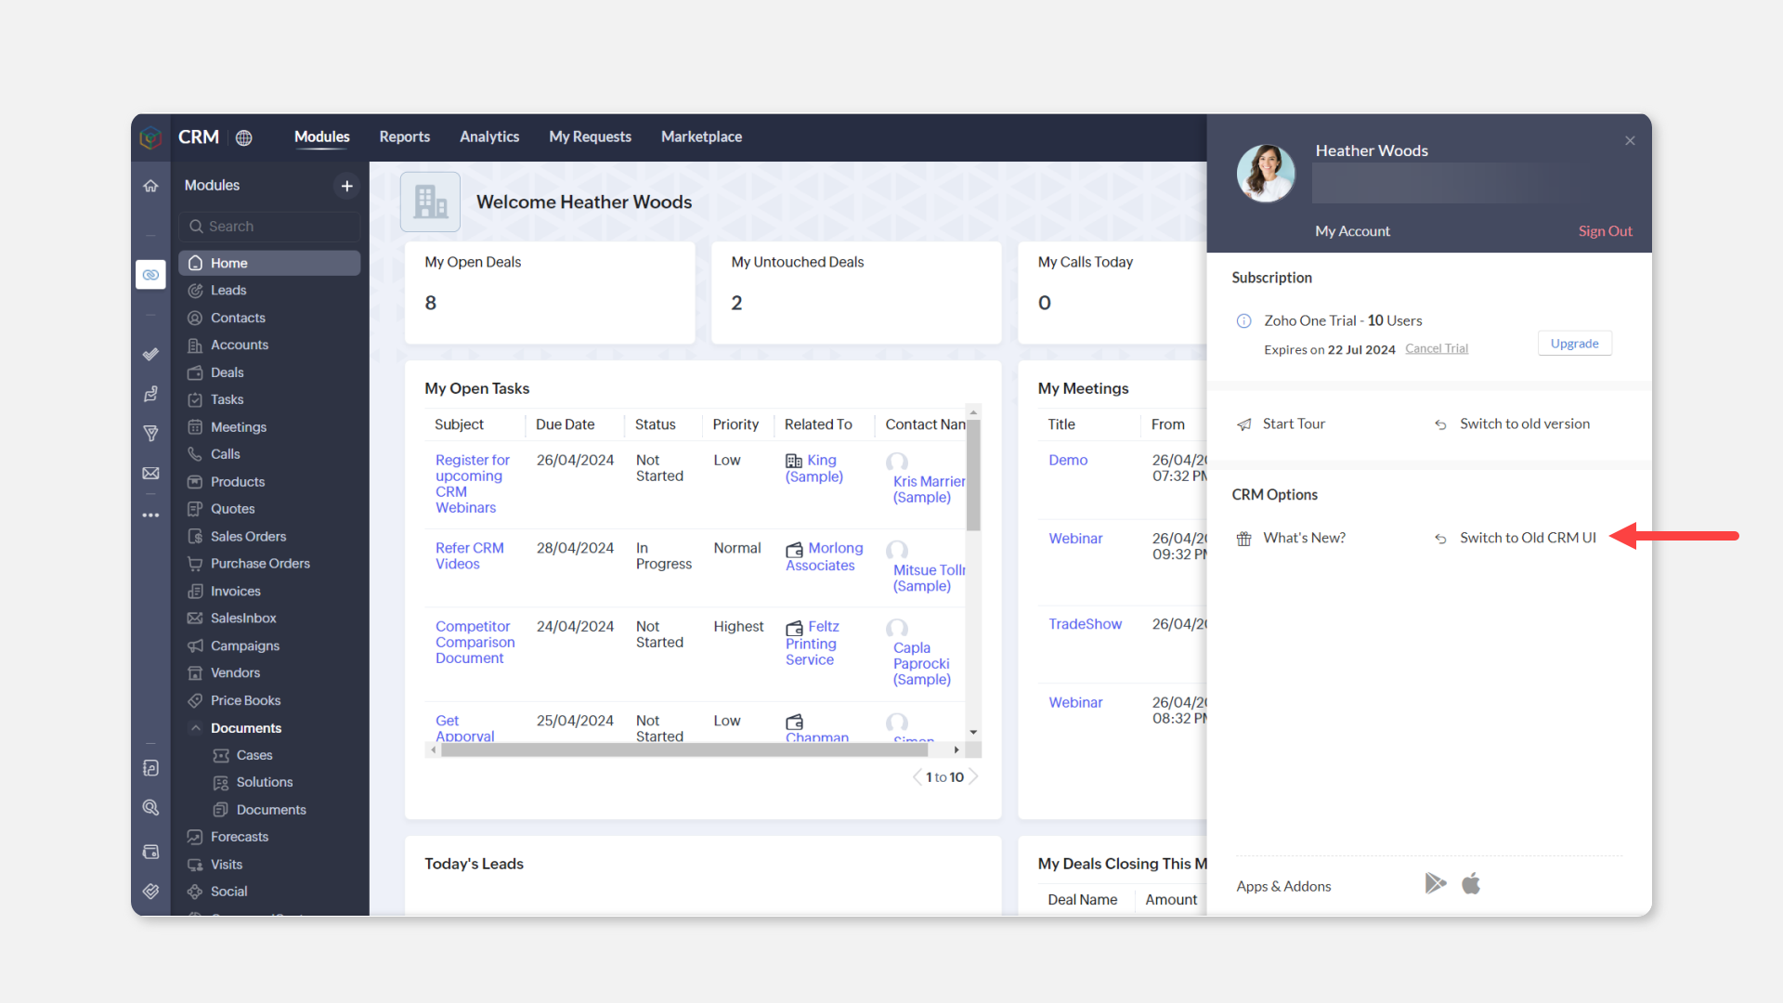1783x1003 pixels.
Task: Click the Apple App Store icon
Action: (x=1471, y=883)
